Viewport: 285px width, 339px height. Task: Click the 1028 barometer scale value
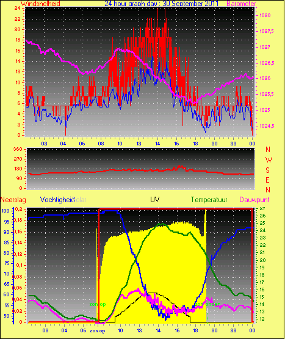pyautogui.click(x=265, y=15)
